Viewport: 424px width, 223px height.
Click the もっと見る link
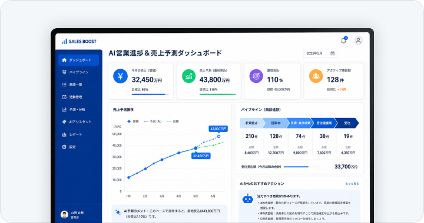click(x=352, y=184)
